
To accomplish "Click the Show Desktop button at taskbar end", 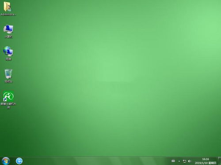I will tap(220, 161).
